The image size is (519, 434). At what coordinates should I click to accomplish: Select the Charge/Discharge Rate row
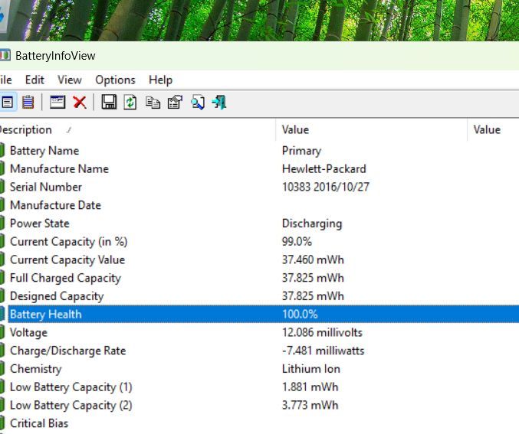click(67, 351)
